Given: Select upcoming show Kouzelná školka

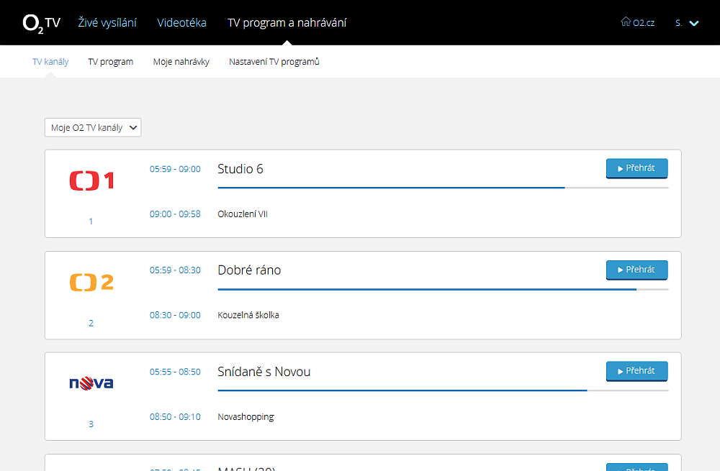Looking at the screenshot, I should click(x=248, y=315).
